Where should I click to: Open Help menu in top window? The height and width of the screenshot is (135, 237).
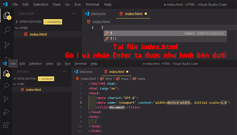[108, 4]
